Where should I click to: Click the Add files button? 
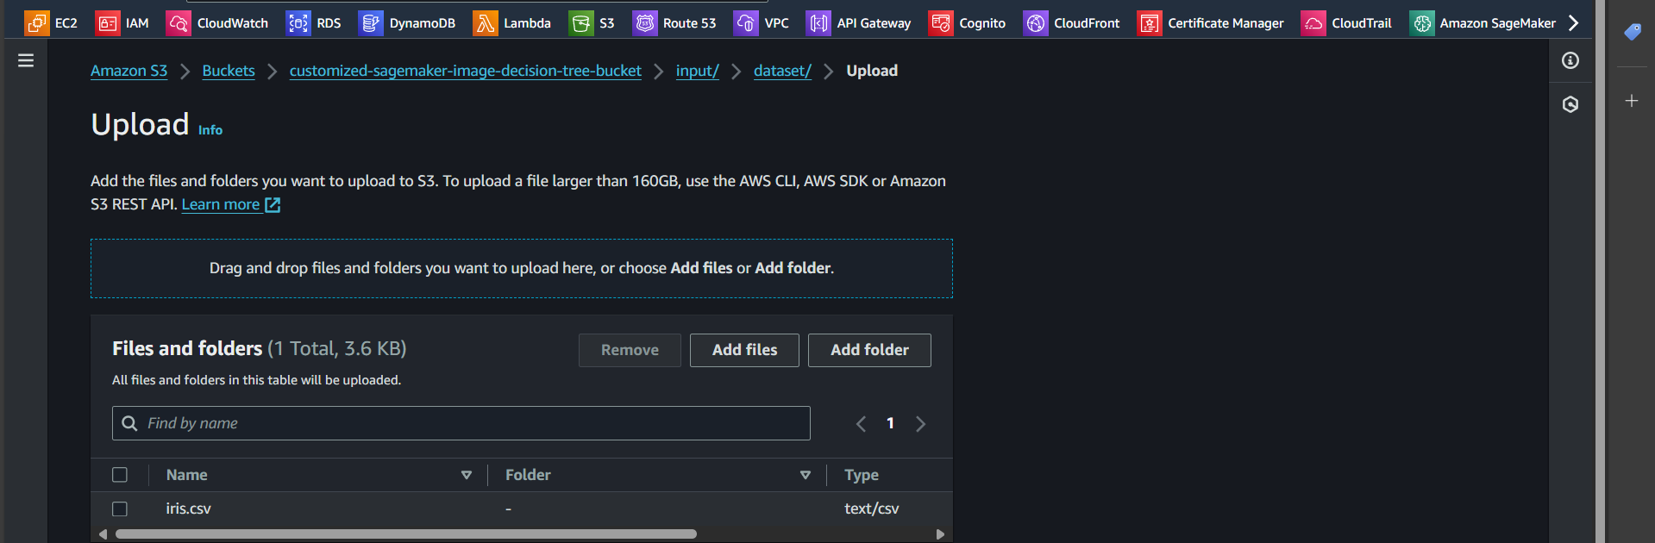[x=744, y=350]
